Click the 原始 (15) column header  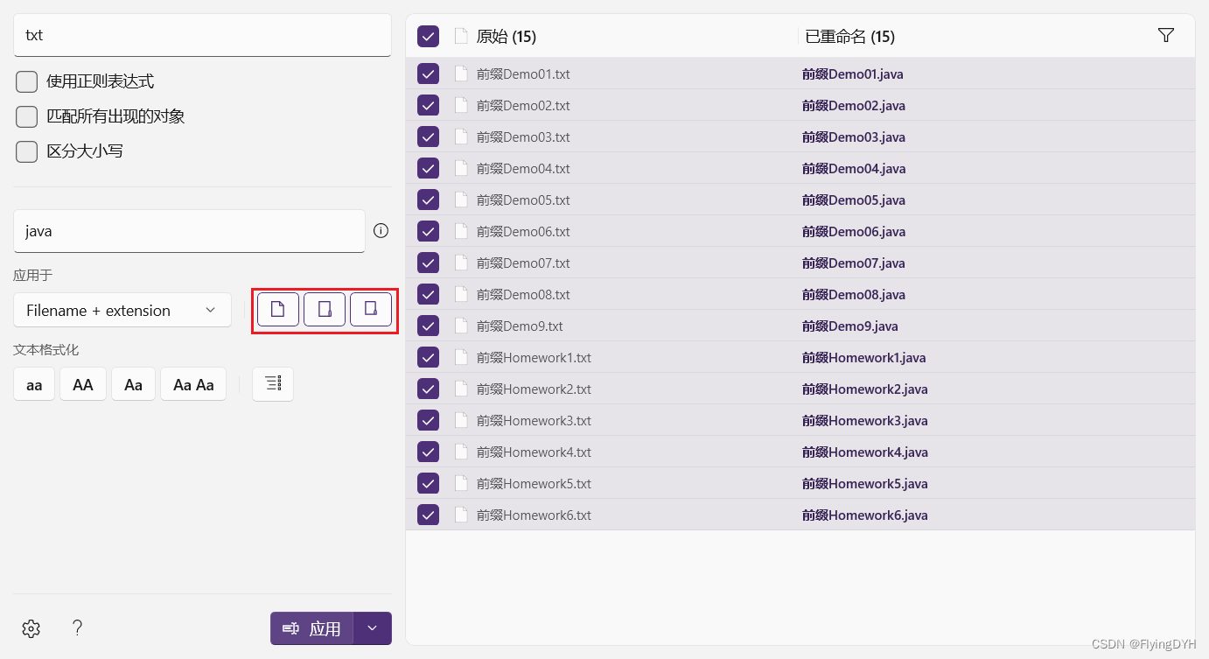pyautogui.click(x=507, y=36)
